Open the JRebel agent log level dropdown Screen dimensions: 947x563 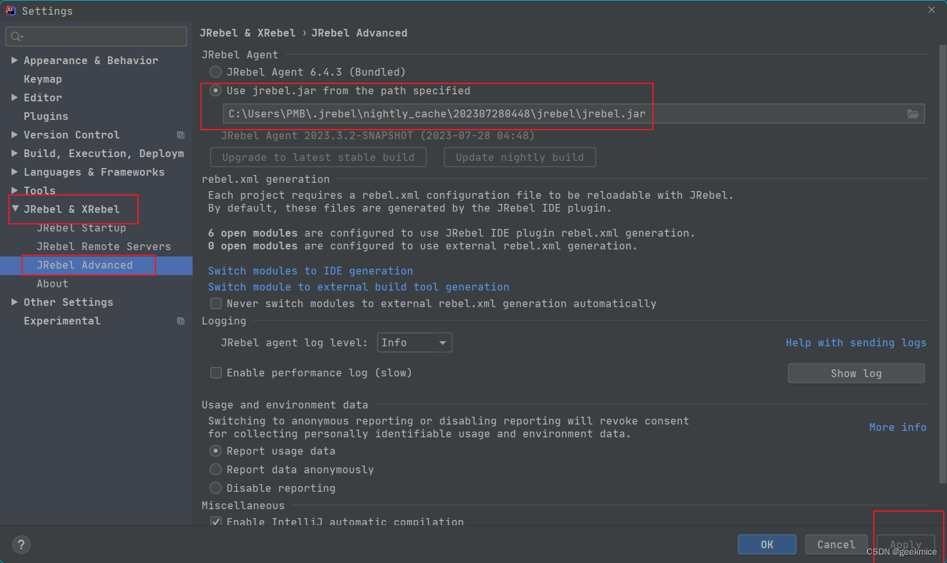[x=415, y=342]
